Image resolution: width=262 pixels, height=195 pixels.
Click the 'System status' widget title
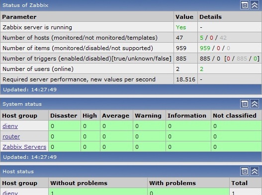(22, 104)
